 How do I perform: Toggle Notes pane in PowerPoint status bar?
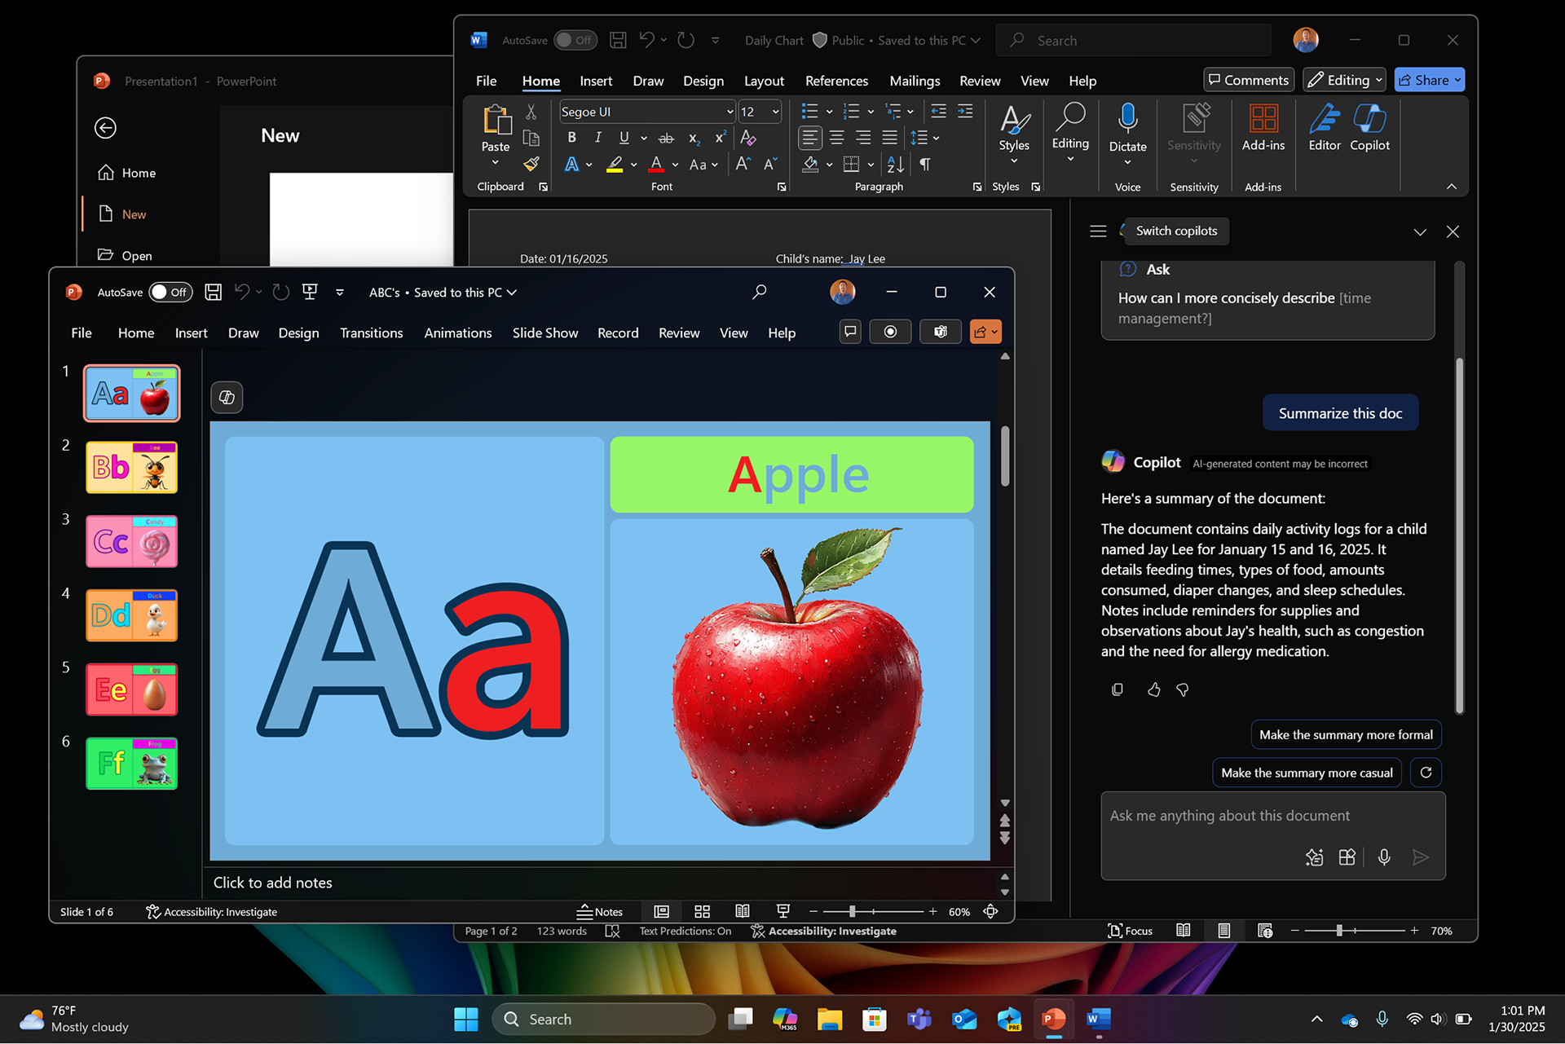tap(600, 911)
